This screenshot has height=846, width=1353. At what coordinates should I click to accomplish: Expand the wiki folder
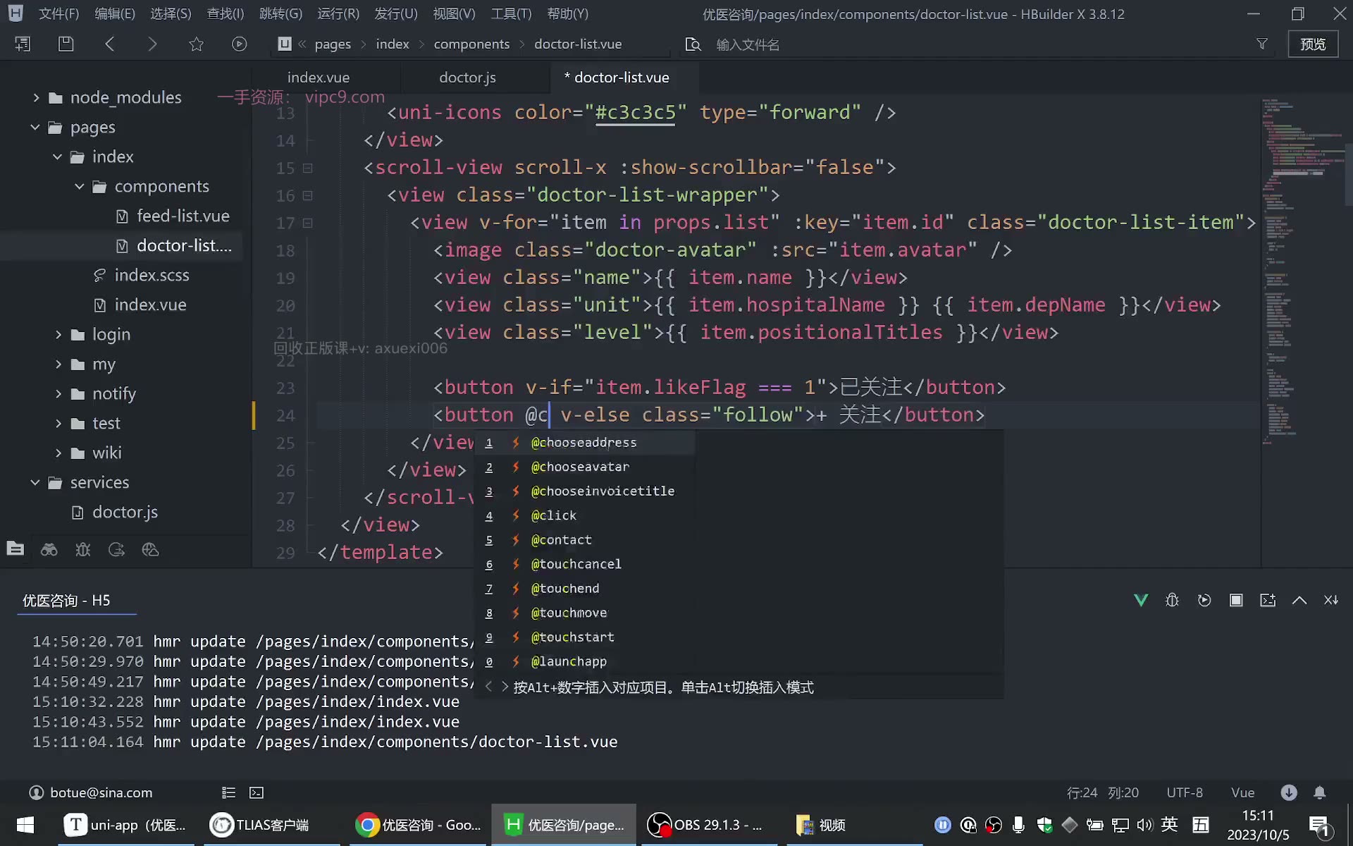(x=58, y=453)
